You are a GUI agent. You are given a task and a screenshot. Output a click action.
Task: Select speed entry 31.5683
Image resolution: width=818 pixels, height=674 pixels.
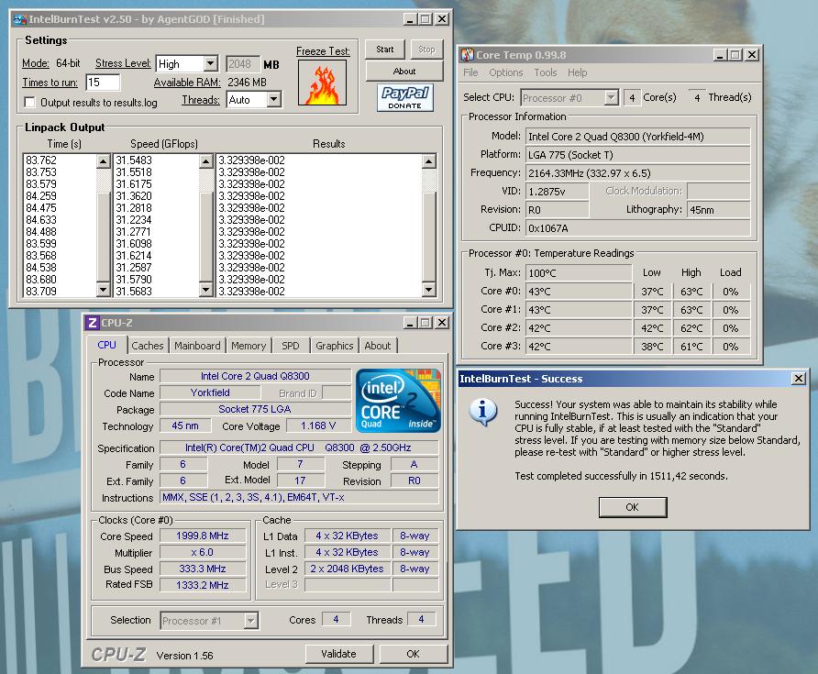(134, 291)
